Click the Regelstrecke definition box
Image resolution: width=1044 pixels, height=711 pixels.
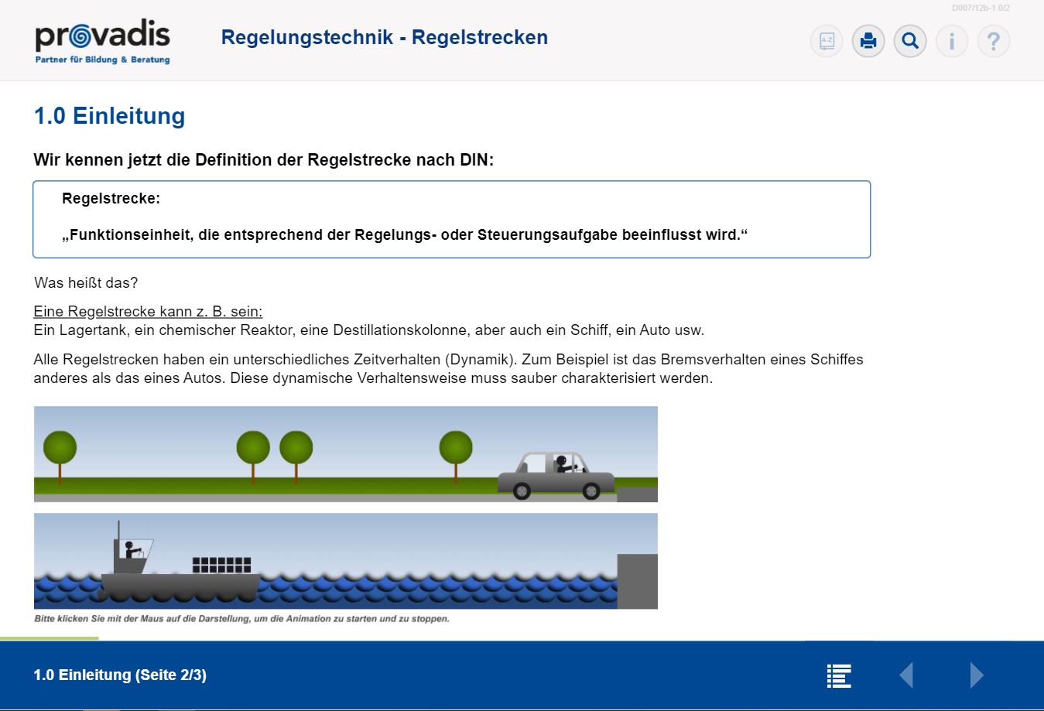pos(451,219)
